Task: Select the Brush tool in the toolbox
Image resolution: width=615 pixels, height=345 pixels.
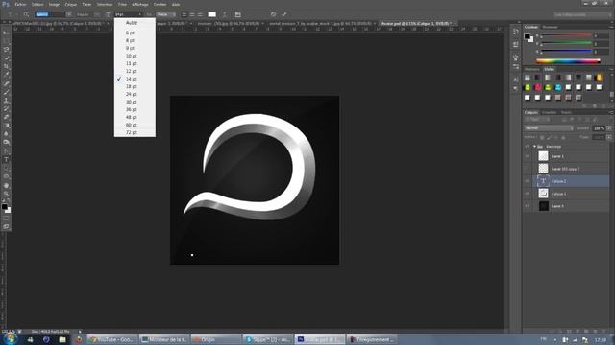Action: pos(6,92)
